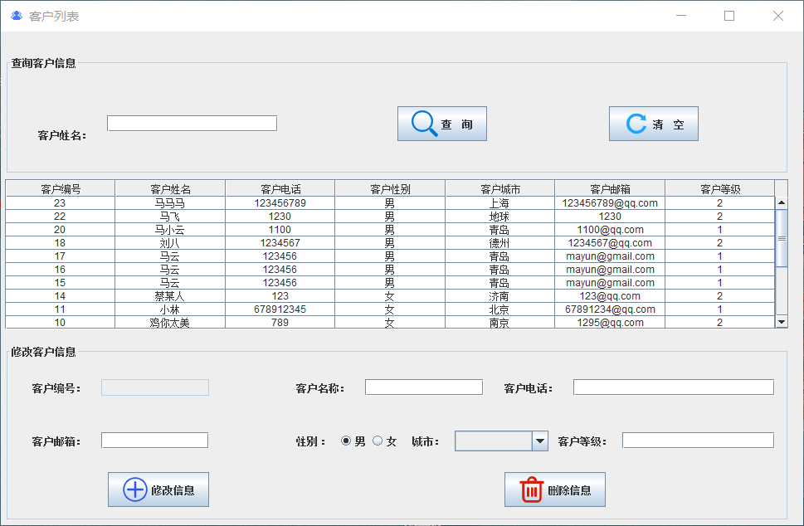
Task: Click the refresh arrow icon on 清空 button
Action: (x=636, y=124)
